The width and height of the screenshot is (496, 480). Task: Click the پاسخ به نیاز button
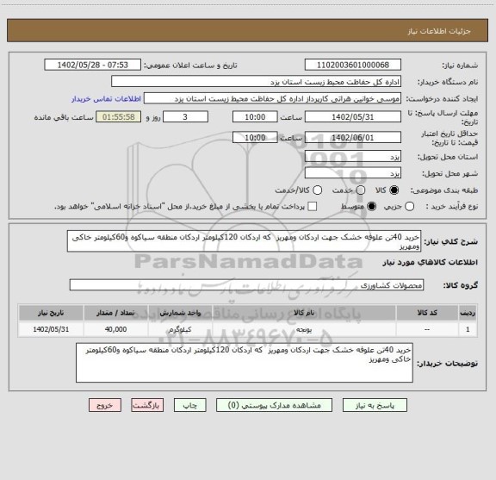pos(375,405)
